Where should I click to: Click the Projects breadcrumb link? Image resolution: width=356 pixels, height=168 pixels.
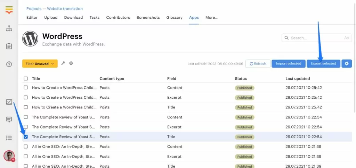click(x=34, y=9)
